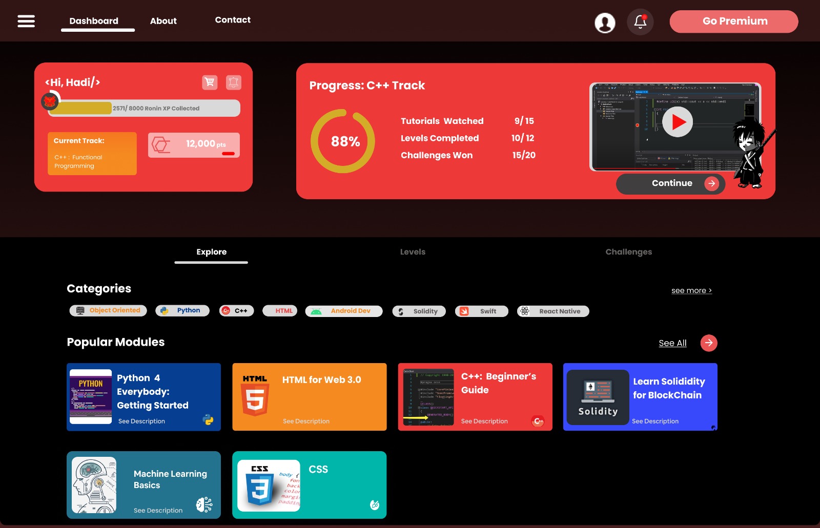
Task: Open See Description on Machine Learning Basics
Action: [158, 511]
